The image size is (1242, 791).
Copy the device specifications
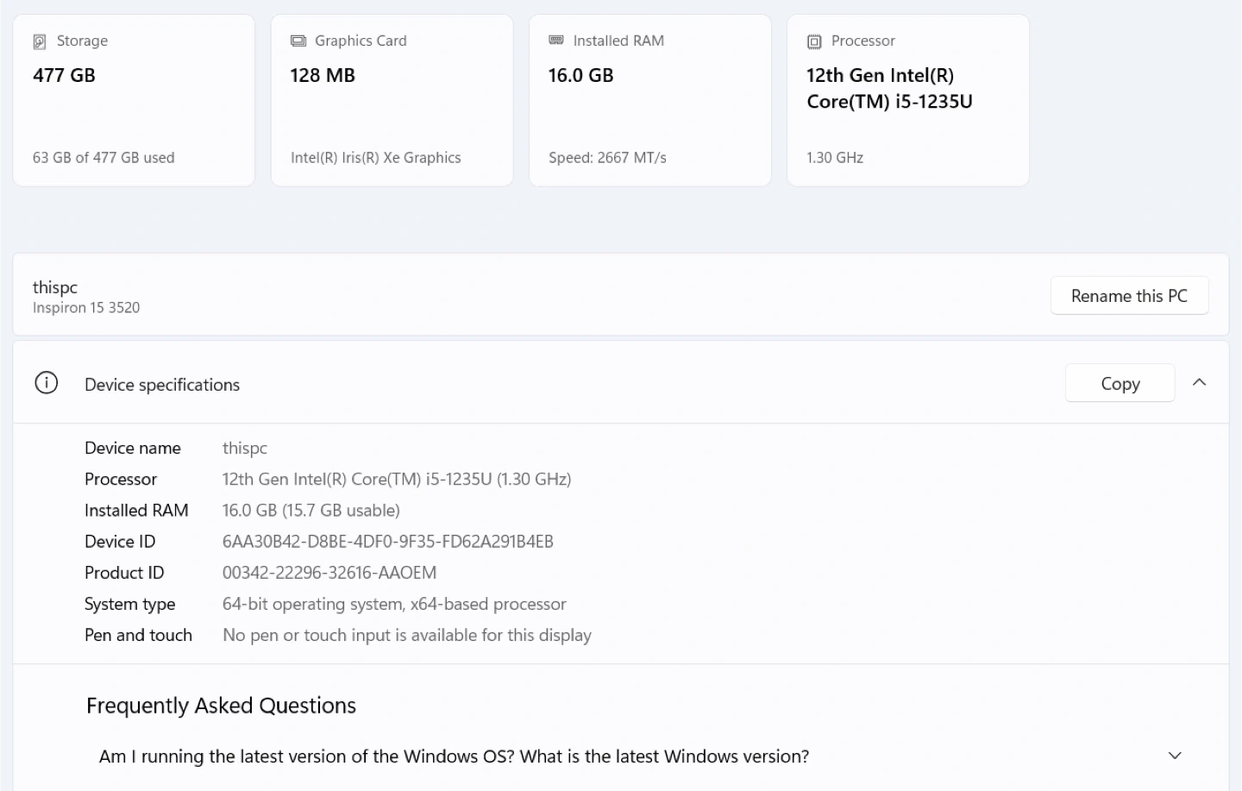click(x=1120, y=384)
